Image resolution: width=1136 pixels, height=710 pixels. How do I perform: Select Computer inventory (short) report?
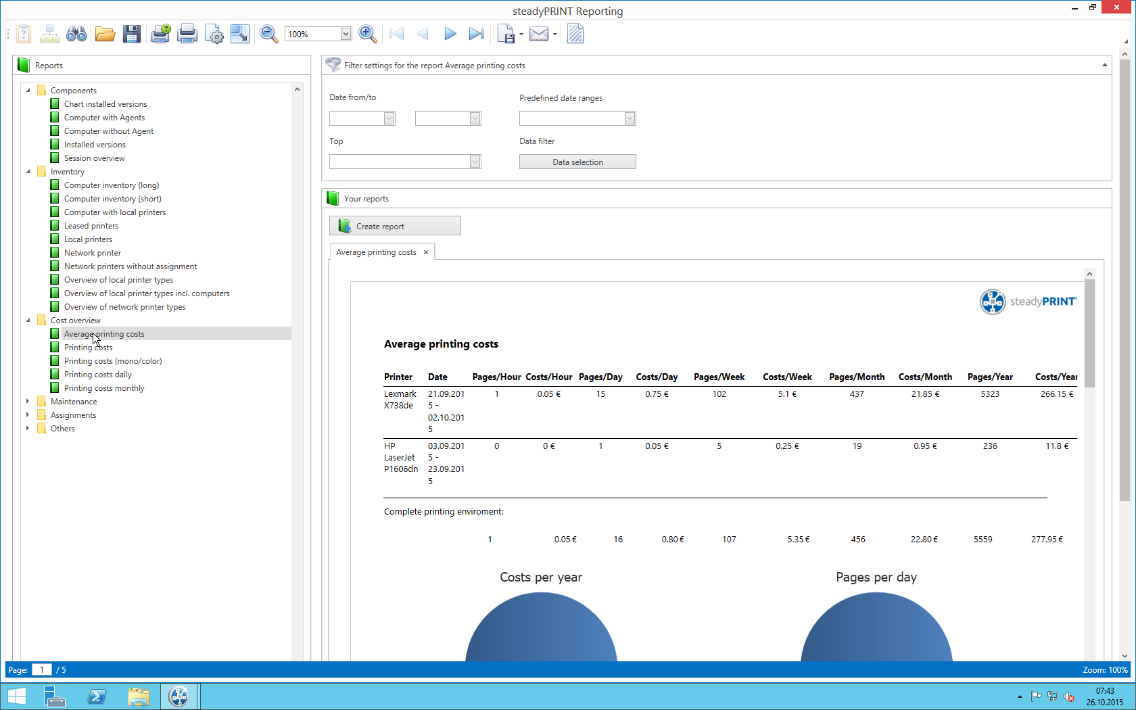(113, 199)
